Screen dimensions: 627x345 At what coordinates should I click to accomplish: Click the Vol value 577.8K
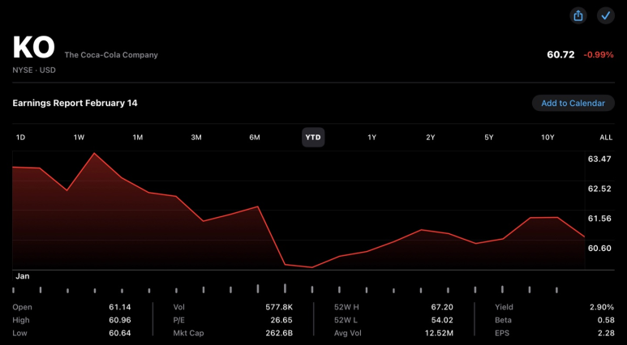(279, 307)
